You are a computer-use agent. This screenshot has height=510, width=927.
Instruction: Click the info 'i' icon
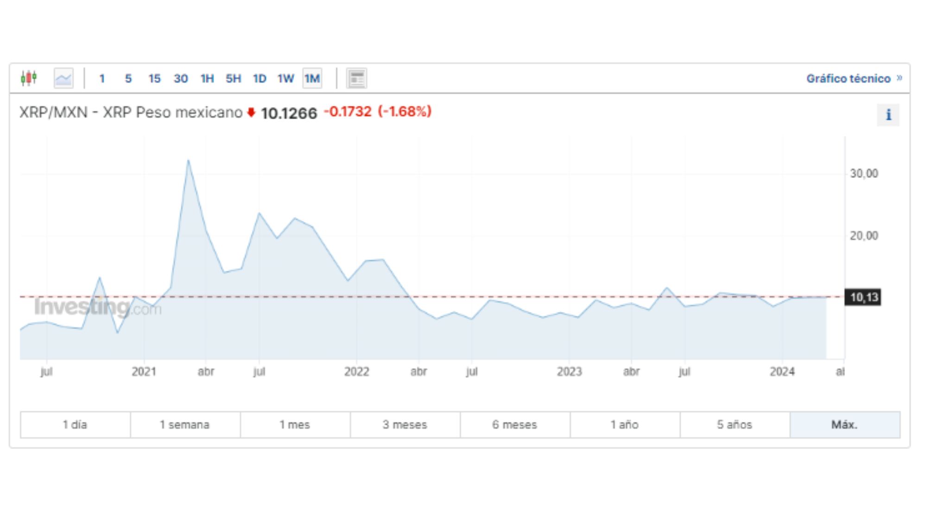click(888, 115)
